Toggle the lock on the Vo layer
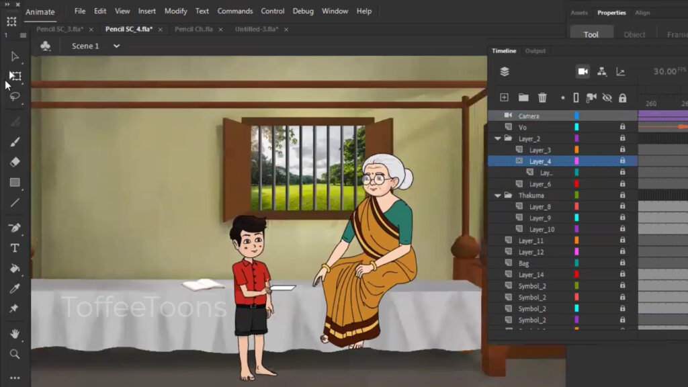688x387 pixels. tap(622, 127)
